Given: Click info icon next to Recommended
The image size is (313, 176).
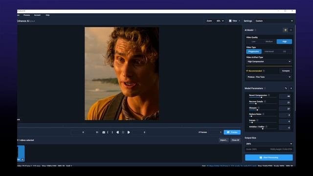Looking at the screenshot, I should [264, 71].
